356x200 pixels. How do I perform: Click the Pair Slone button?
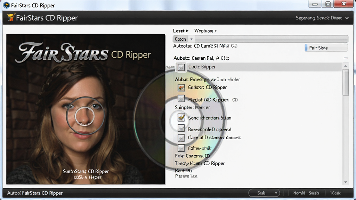(x=326, y=48)
